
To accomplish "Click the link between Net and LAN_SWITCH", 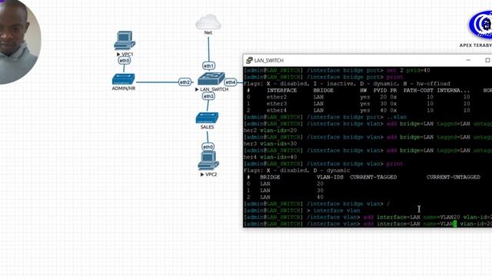I will 208,48.
